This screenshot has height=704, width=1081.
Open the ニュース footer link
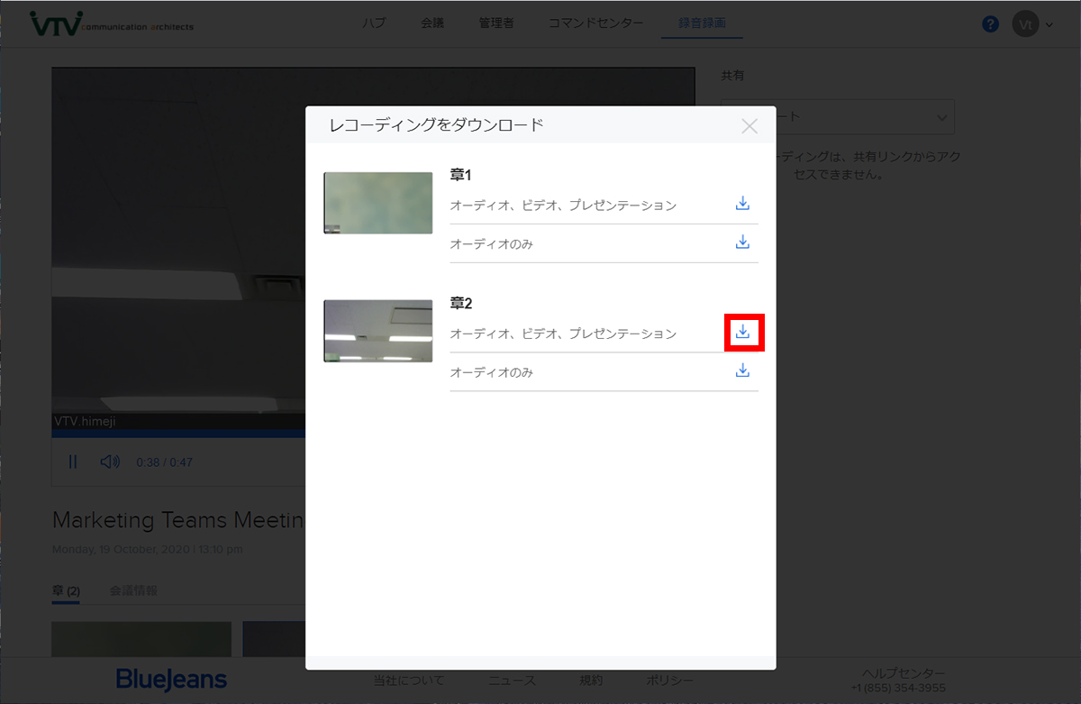coord(512,681)
